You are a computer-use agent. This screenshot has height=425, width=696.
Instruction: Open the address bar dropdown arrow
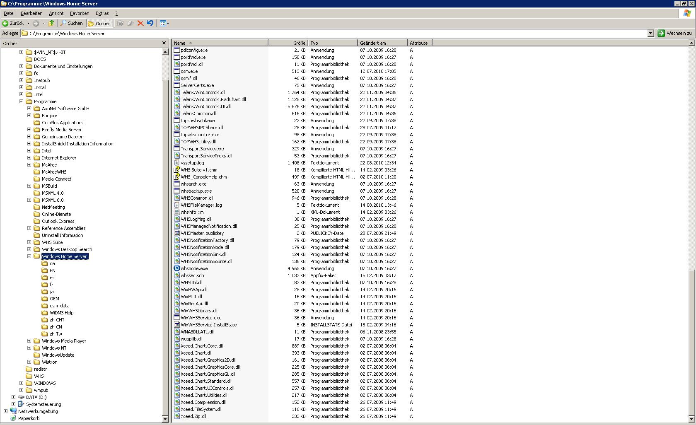point(650,33)
